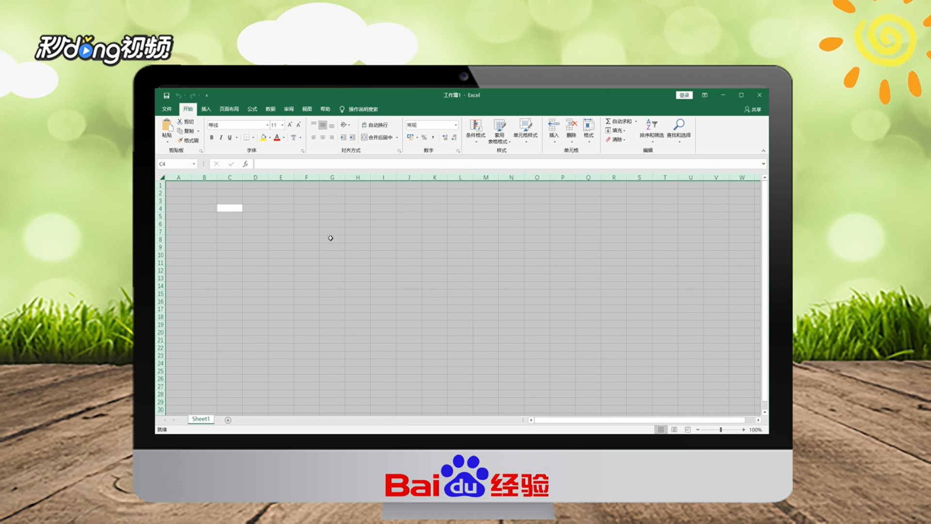Image resolution: width=931 pixels, height=524 pixels.
Task: Click the Share (共享) button
Action: coord(753,110)
